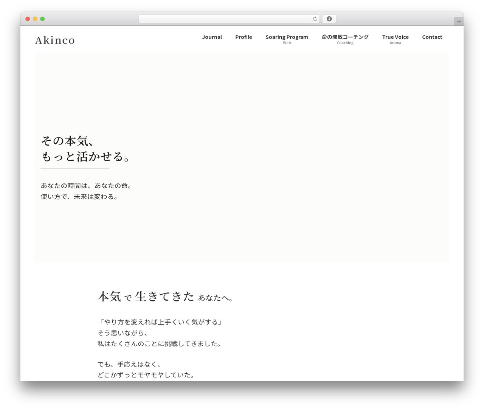This screenshot has width=484, height=410.
Task: Click the line どこかずっとモヤモヤしていた。
Action: [x=146, y=375]
